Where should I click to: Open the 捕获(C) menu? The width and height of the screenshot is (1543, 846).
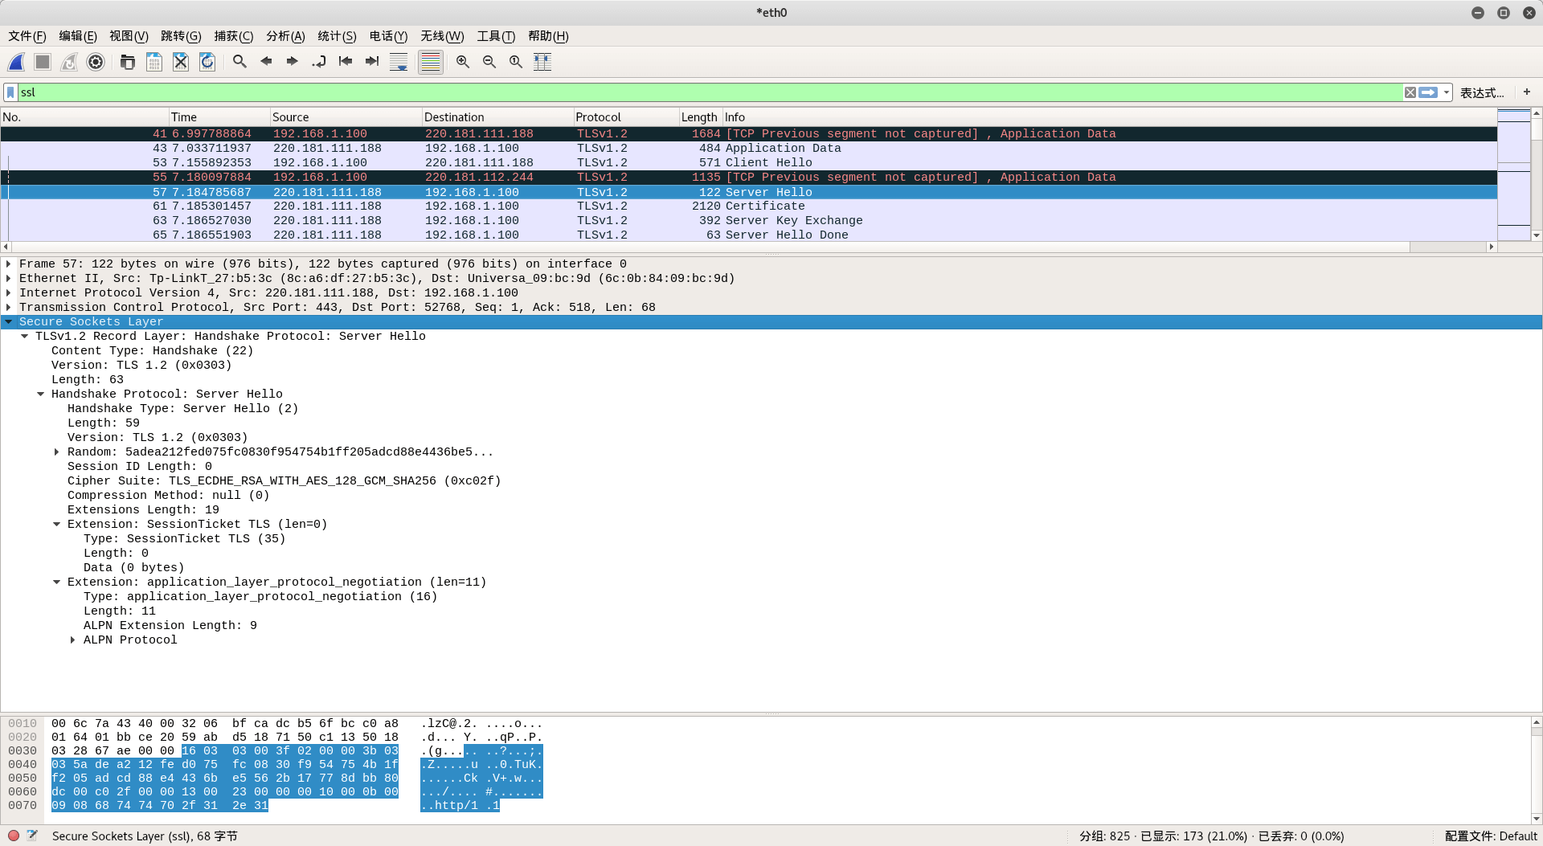click(x=233, y=36)
